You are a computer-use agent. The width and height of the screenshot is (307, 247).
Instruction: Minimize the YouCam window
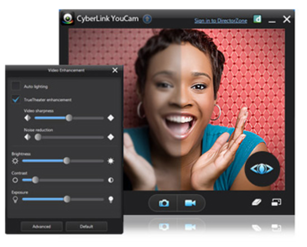tap(272, 22)
